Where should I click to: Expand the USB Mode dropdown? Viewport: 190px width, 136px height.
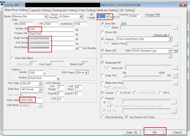tap(40, 106)
